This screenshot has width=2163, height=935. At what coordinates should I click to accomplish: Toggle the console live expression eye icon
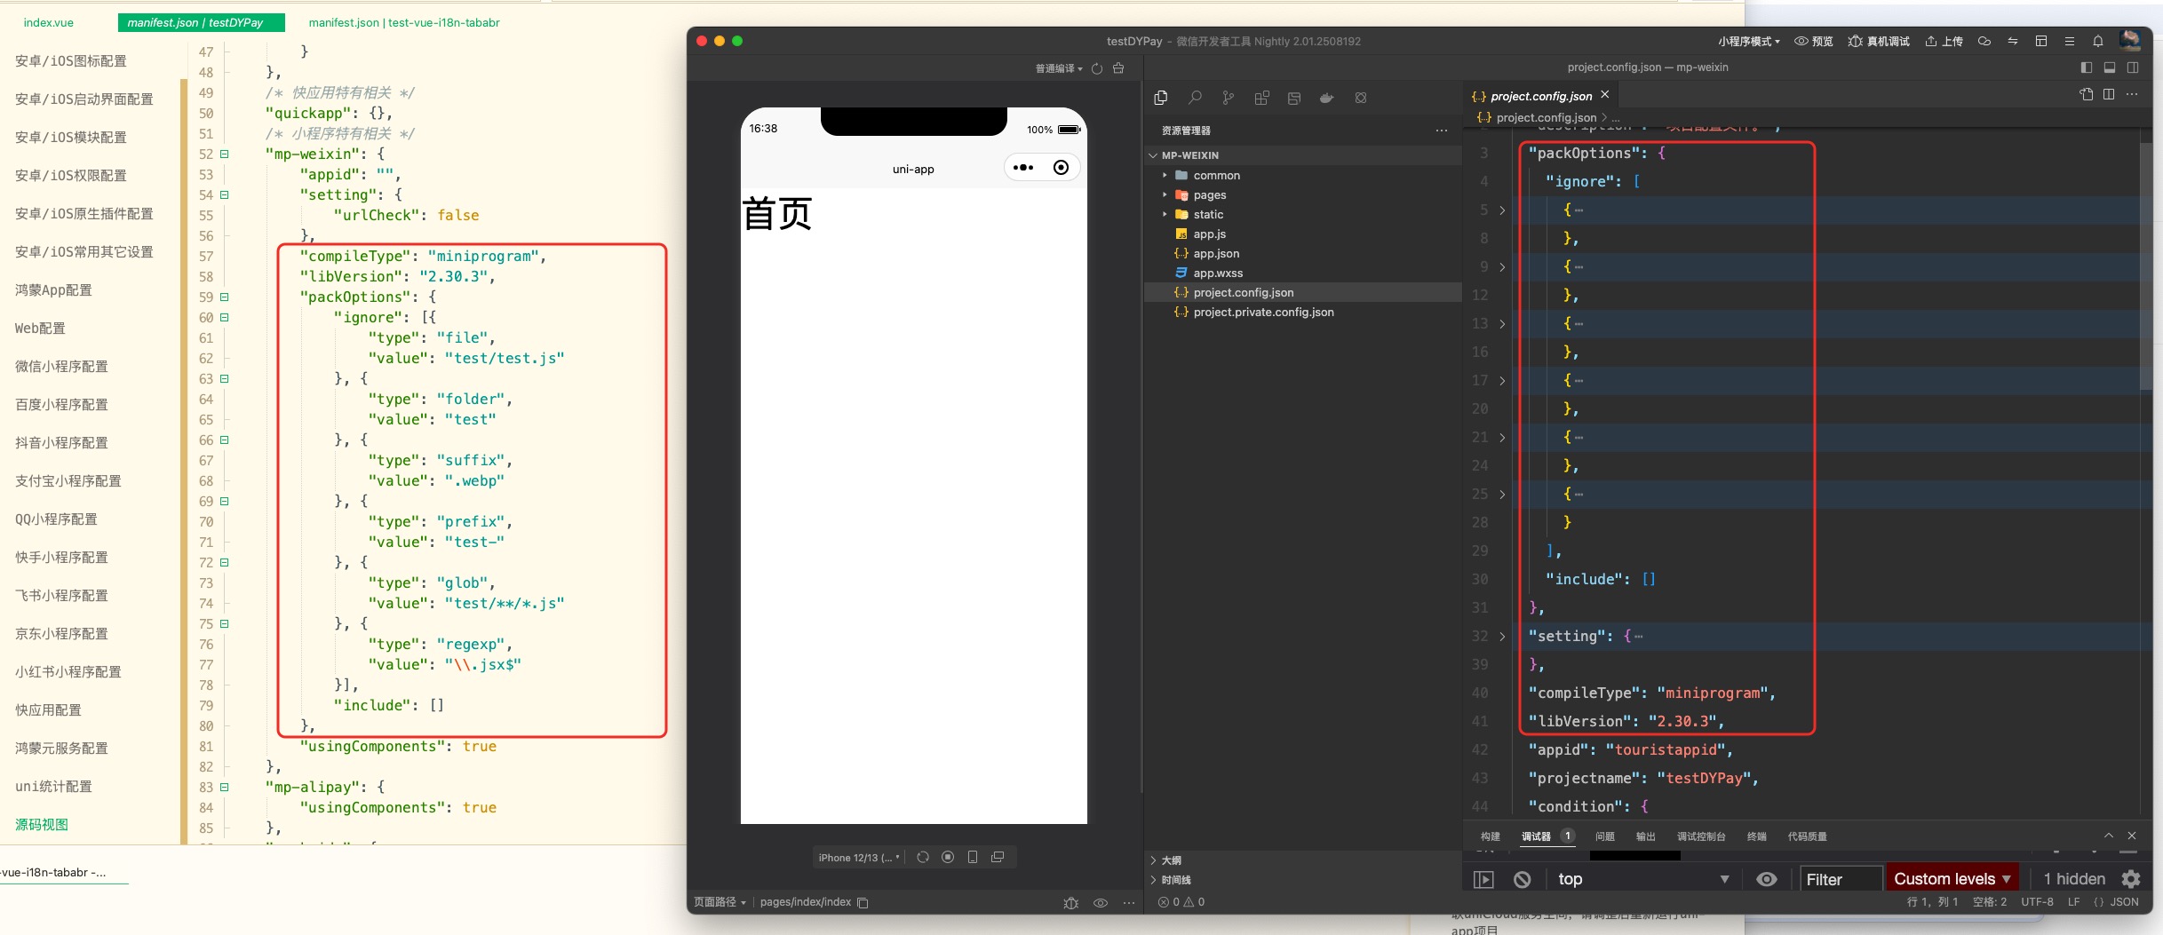click(x=1767, y=879)
